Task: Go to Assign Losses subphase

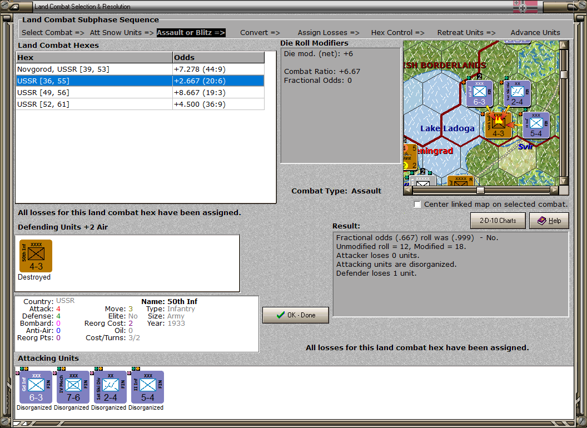Action: 329,33
